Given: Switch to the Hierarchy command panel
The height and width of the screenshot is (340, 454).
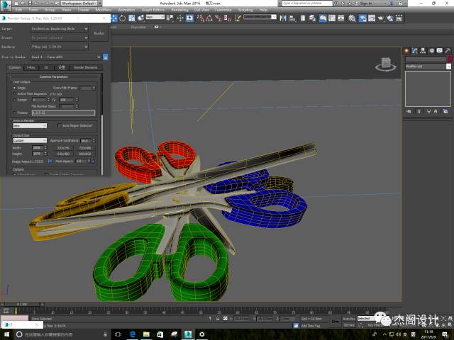Looking at the screenshot, I should point(423,50).
